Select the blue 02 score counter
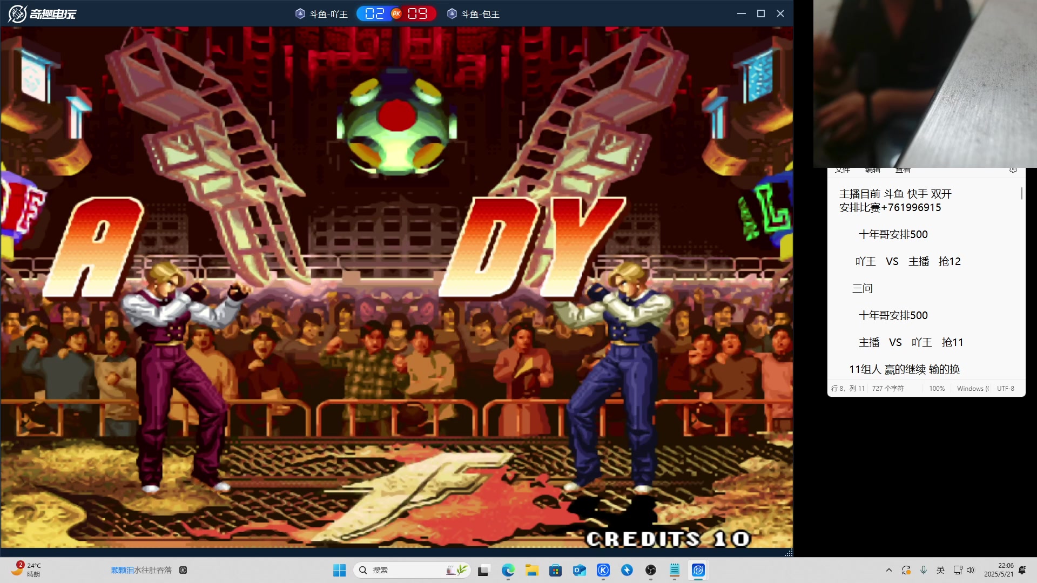This screenshot has height=583, width=1037. tap(374, 13)
